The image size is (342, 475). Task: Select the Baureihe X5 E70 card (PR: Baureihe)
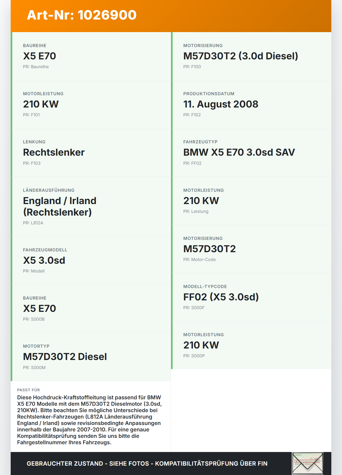tap(91, 56)
